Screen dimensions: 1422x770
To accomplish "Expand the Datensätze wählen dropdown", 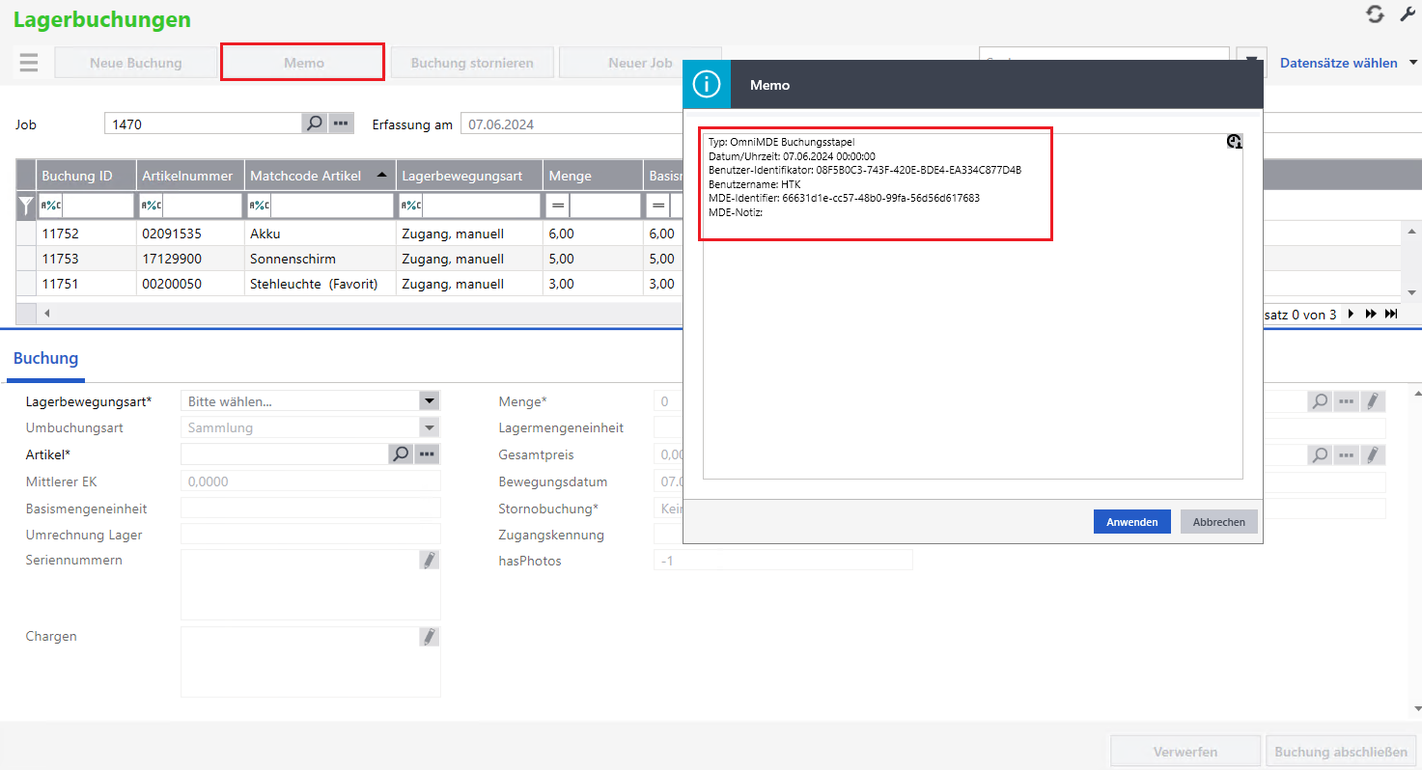I will pyautogui.click(x=1413, y=63).
